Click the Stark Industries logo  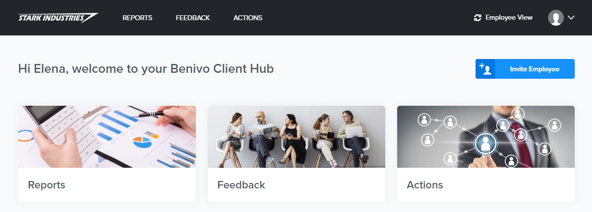point(58,18)
